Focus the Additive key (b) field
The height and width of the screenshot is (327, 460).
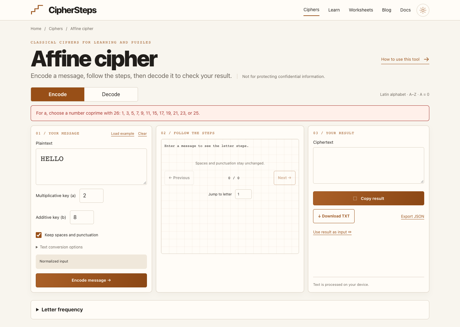click(x=82, y=217)
